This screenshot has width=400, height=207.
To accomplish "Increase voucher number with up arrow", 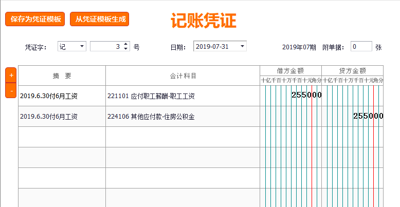I will click(x=126, y=44).
